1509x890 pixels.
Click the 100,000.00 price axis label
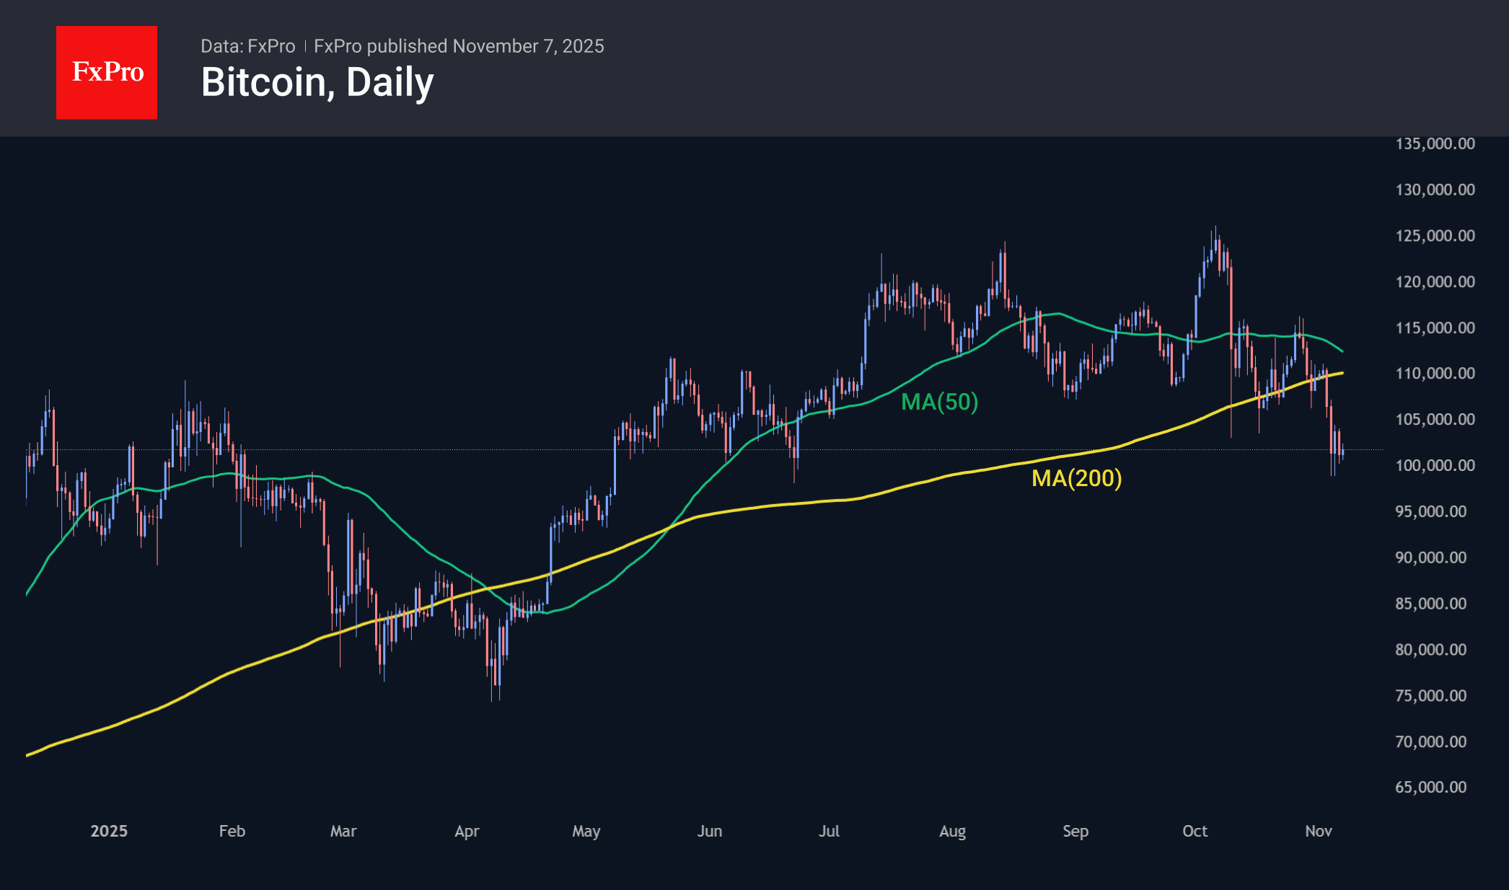click(x=1435, y=465)
